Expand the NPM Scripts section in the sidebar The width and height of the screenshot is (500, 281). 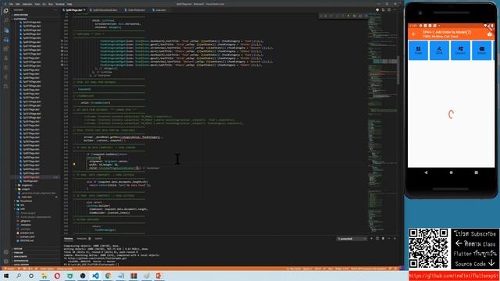(35, 257)
